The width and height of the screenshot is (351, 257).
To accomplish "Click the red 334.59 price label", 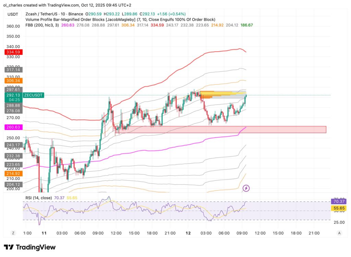I will coord(13,52).
